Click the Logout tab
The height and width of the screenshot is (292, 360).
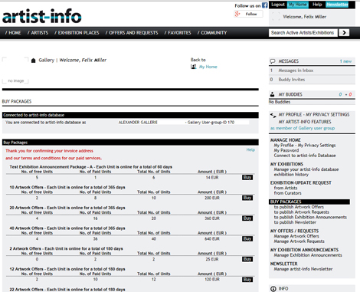pos(278,5)
